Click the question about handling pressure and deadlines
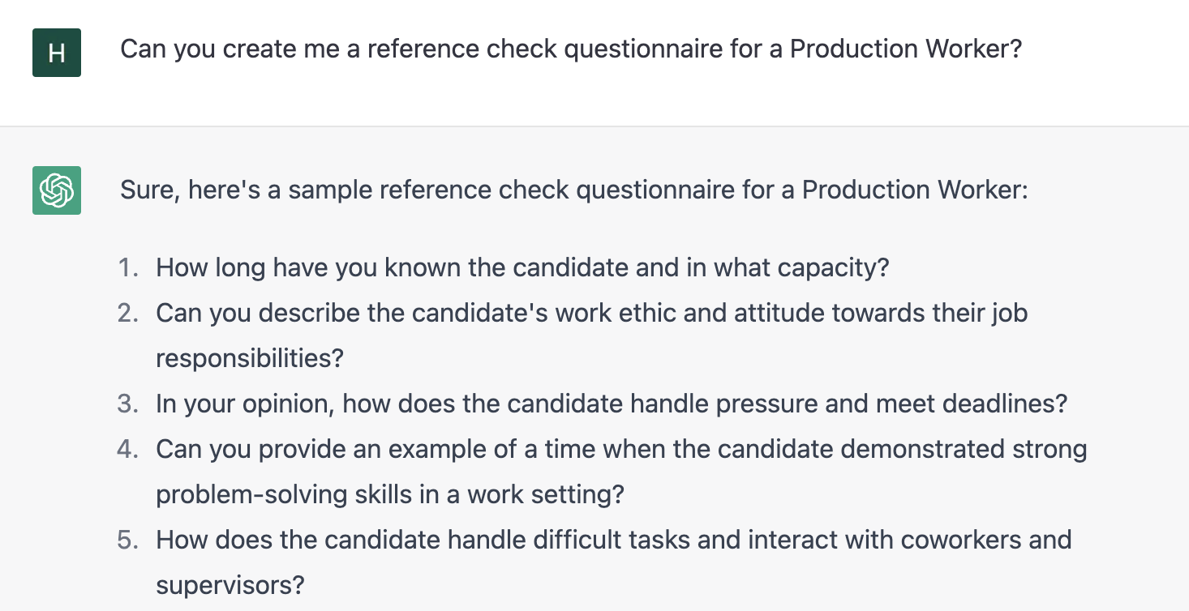 coord(612,404)
